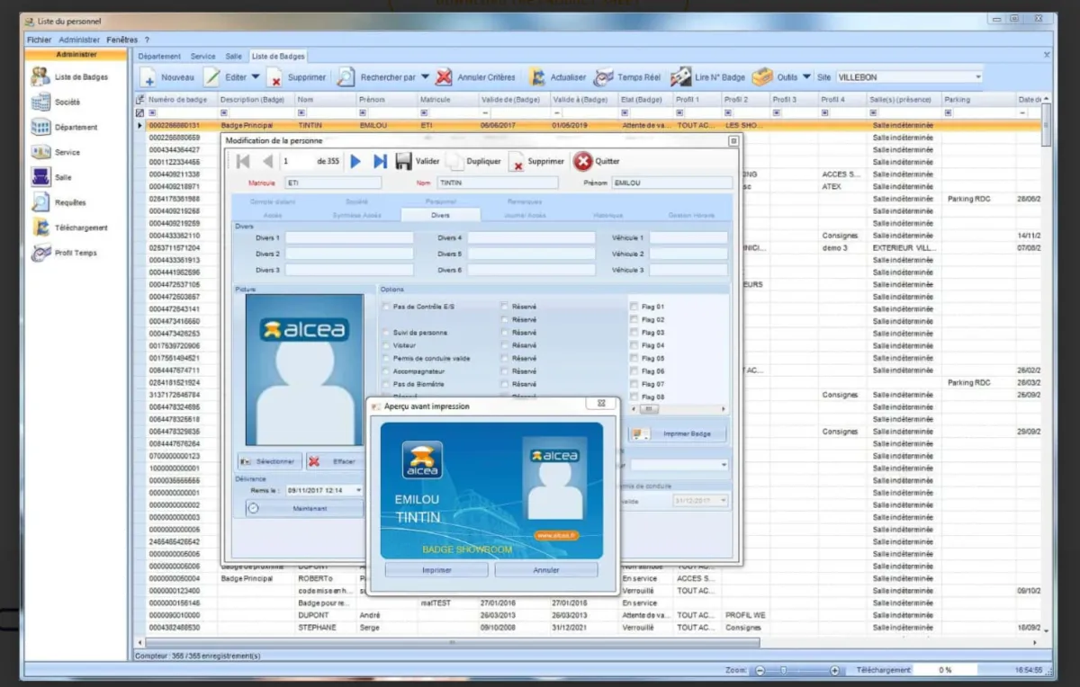This screenshot has width=1080, height=687.
Task: Click Annuler in the print preview dialog
Action: point(546,570)
